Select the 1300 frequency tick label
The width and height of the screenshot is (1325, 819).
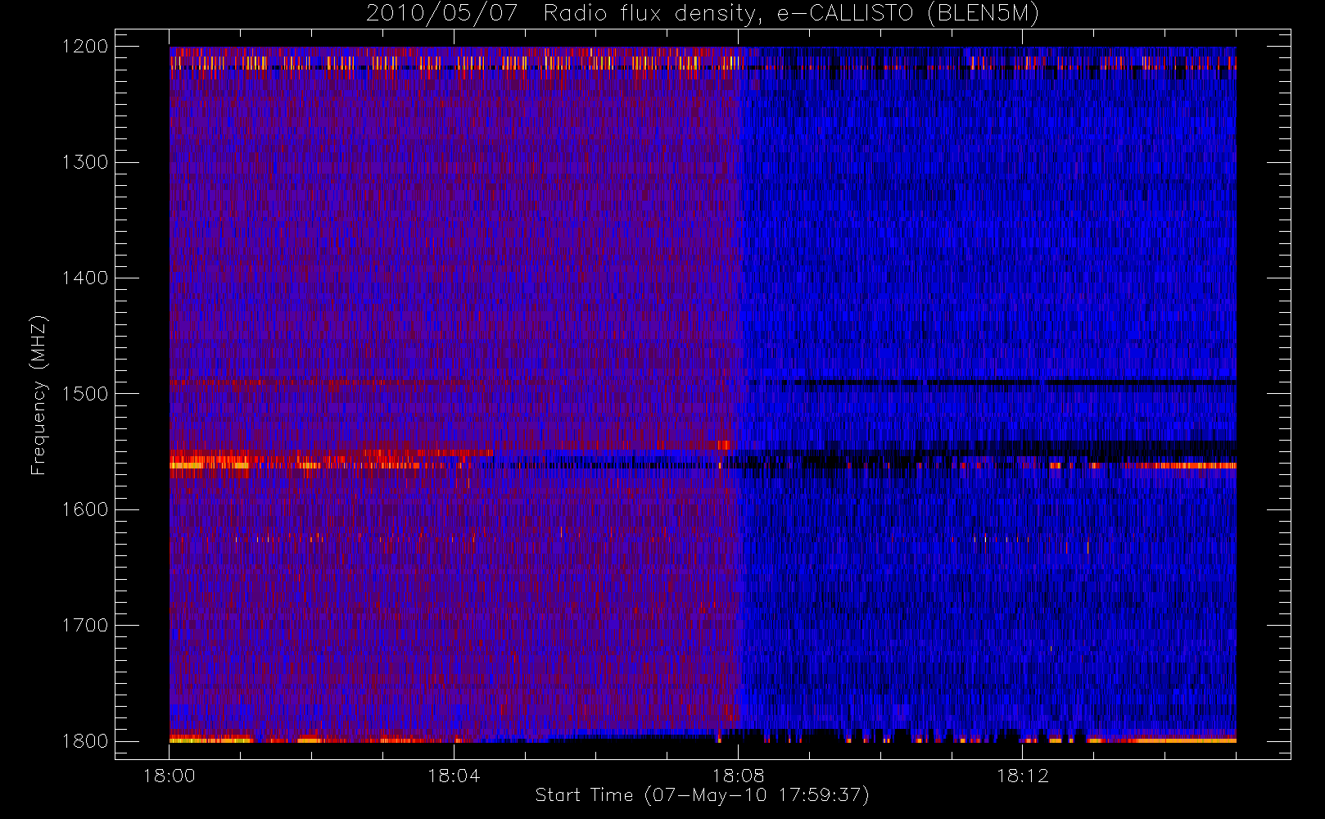click(86, 162)
